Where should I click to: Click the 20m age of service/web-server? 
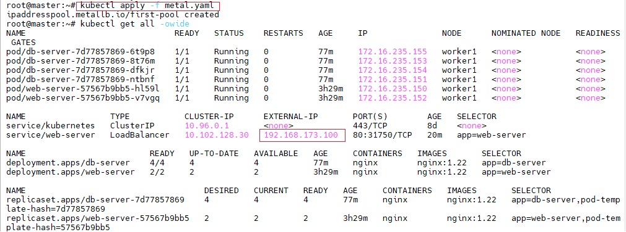click(x=435, y=135)
